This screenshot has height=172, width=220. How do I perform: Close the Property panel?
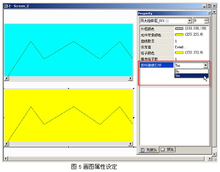tap(209, 13)
